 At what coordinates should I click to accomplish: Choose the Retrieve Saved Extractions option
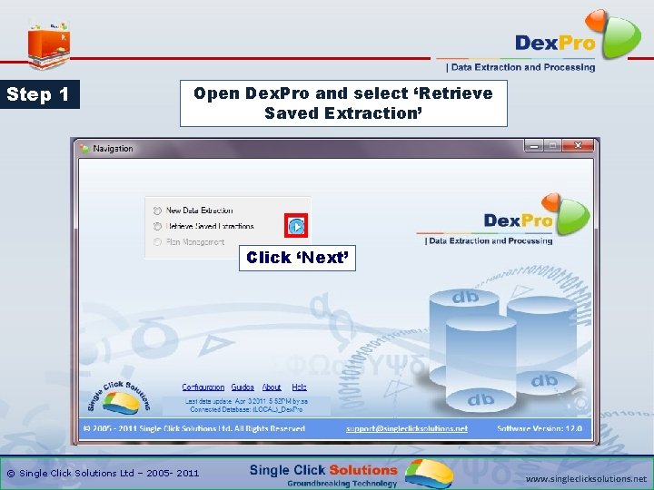pos(157,226)
